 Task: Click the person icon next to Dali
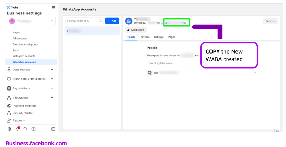(x=150, y=73)
